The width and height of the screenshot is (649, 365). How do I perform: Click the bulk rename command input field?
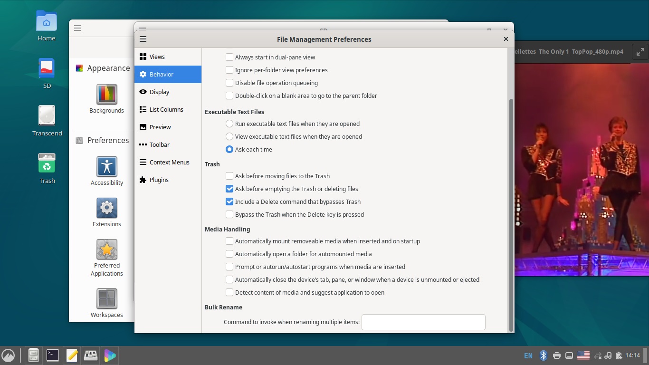(423, 322)
